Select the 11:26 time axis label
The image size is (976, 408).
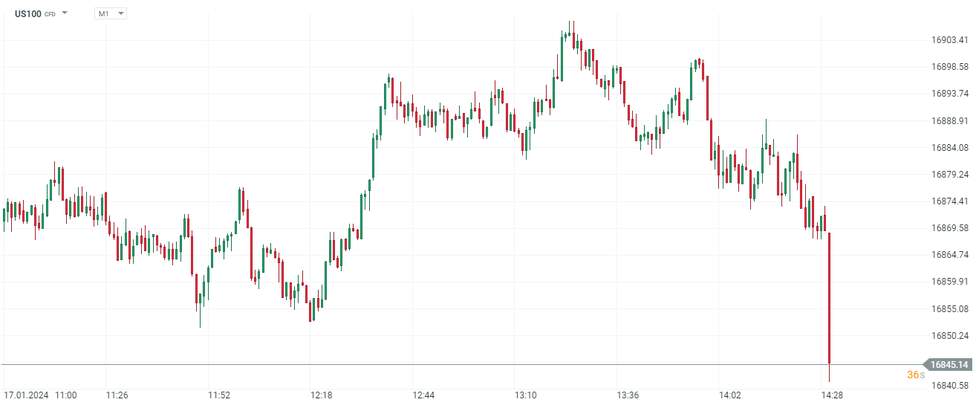[x=117, y=395]
